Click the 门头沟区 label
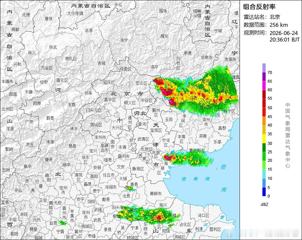 (x=94, y=110)
